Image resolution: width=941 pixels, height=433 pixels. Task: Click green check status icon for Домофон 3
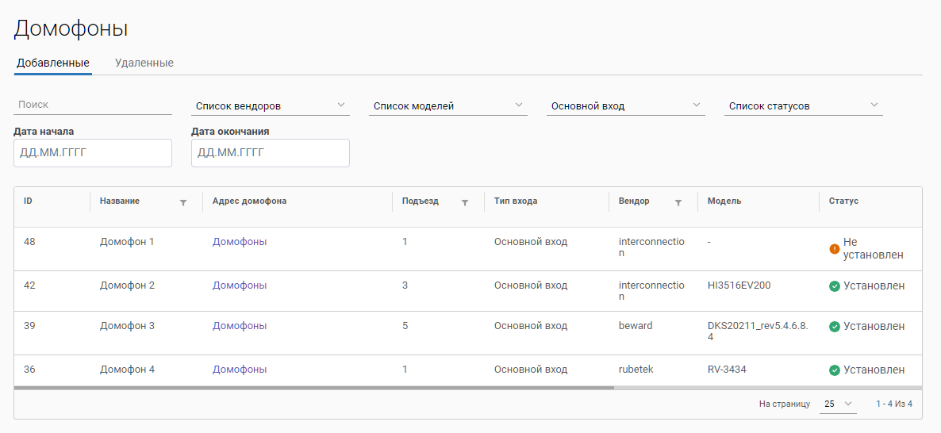pos(835,327)
